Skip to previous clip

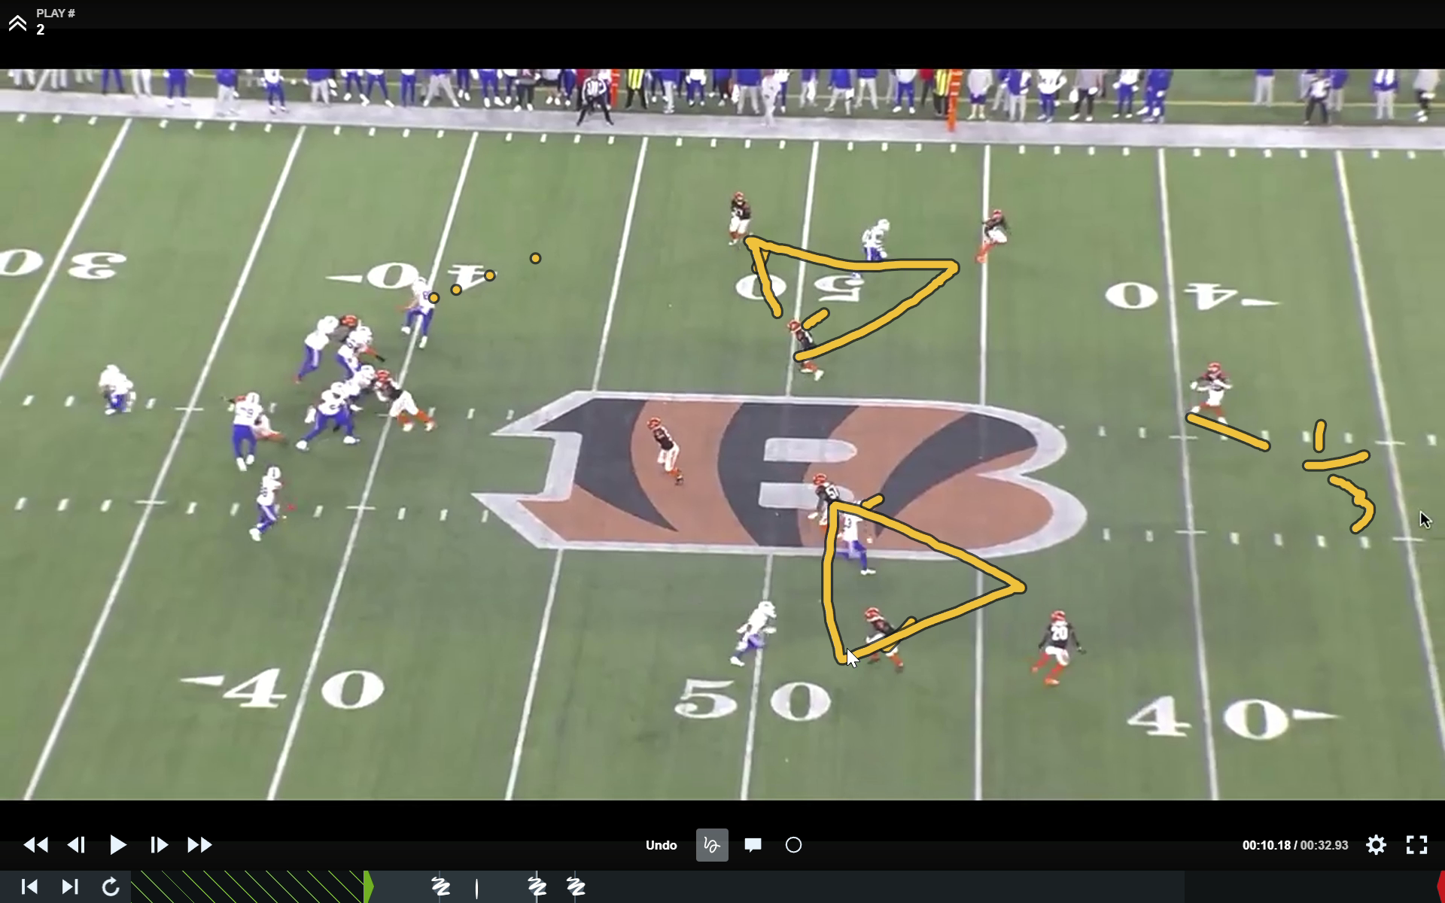point(29,887)
